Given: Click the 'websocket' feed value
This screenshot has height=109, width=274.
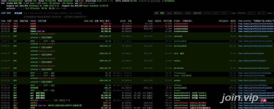Looking at the screenshot, I should coord(68,1).
